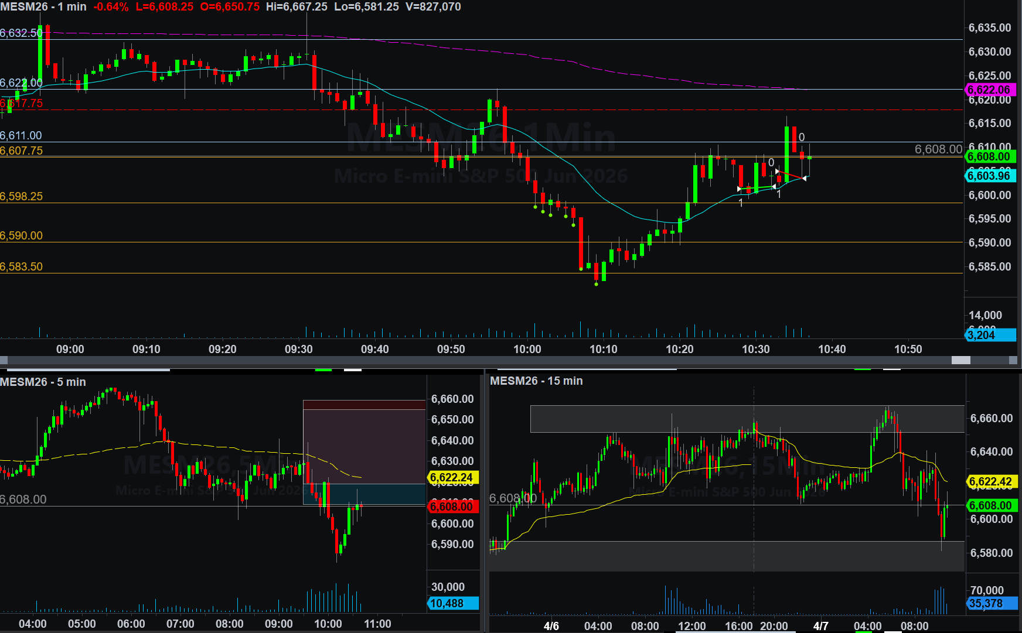Screen dimensions: 1022x633
Task: Select the red 6,608.00 tag on 5 min chart
Action: point(452,507)
